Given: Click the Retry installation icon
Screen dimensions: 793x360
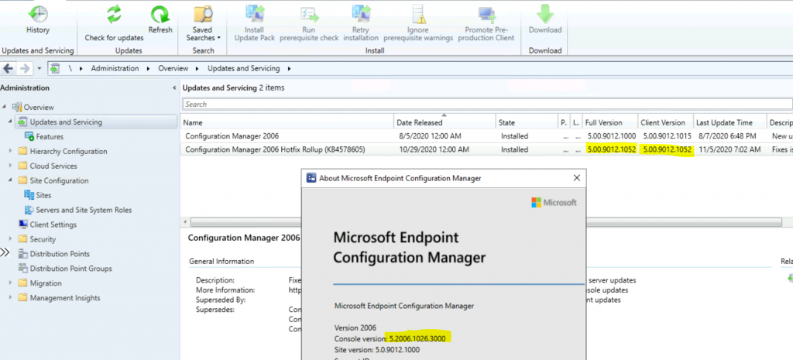Looking at the screenshot, I should coord(361,14).
